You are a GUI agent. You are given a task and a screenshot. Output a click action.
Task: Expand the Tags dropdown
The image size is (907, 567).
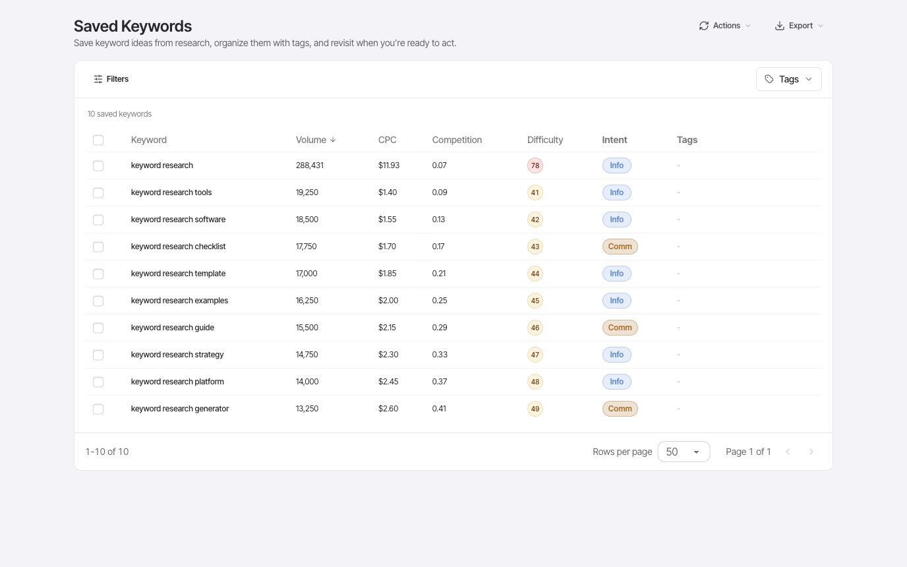click(x=789, y=79)
